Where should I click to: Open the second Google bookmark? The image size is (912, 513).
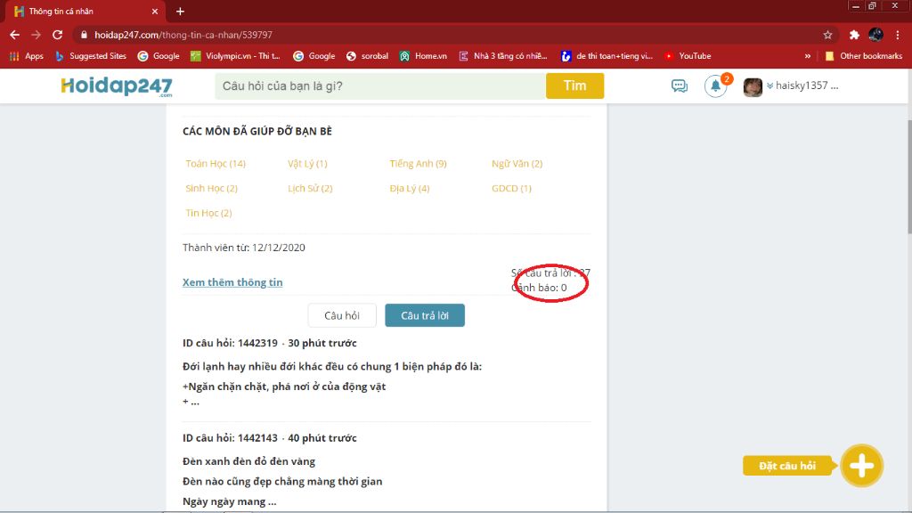(x=314, y=56)
